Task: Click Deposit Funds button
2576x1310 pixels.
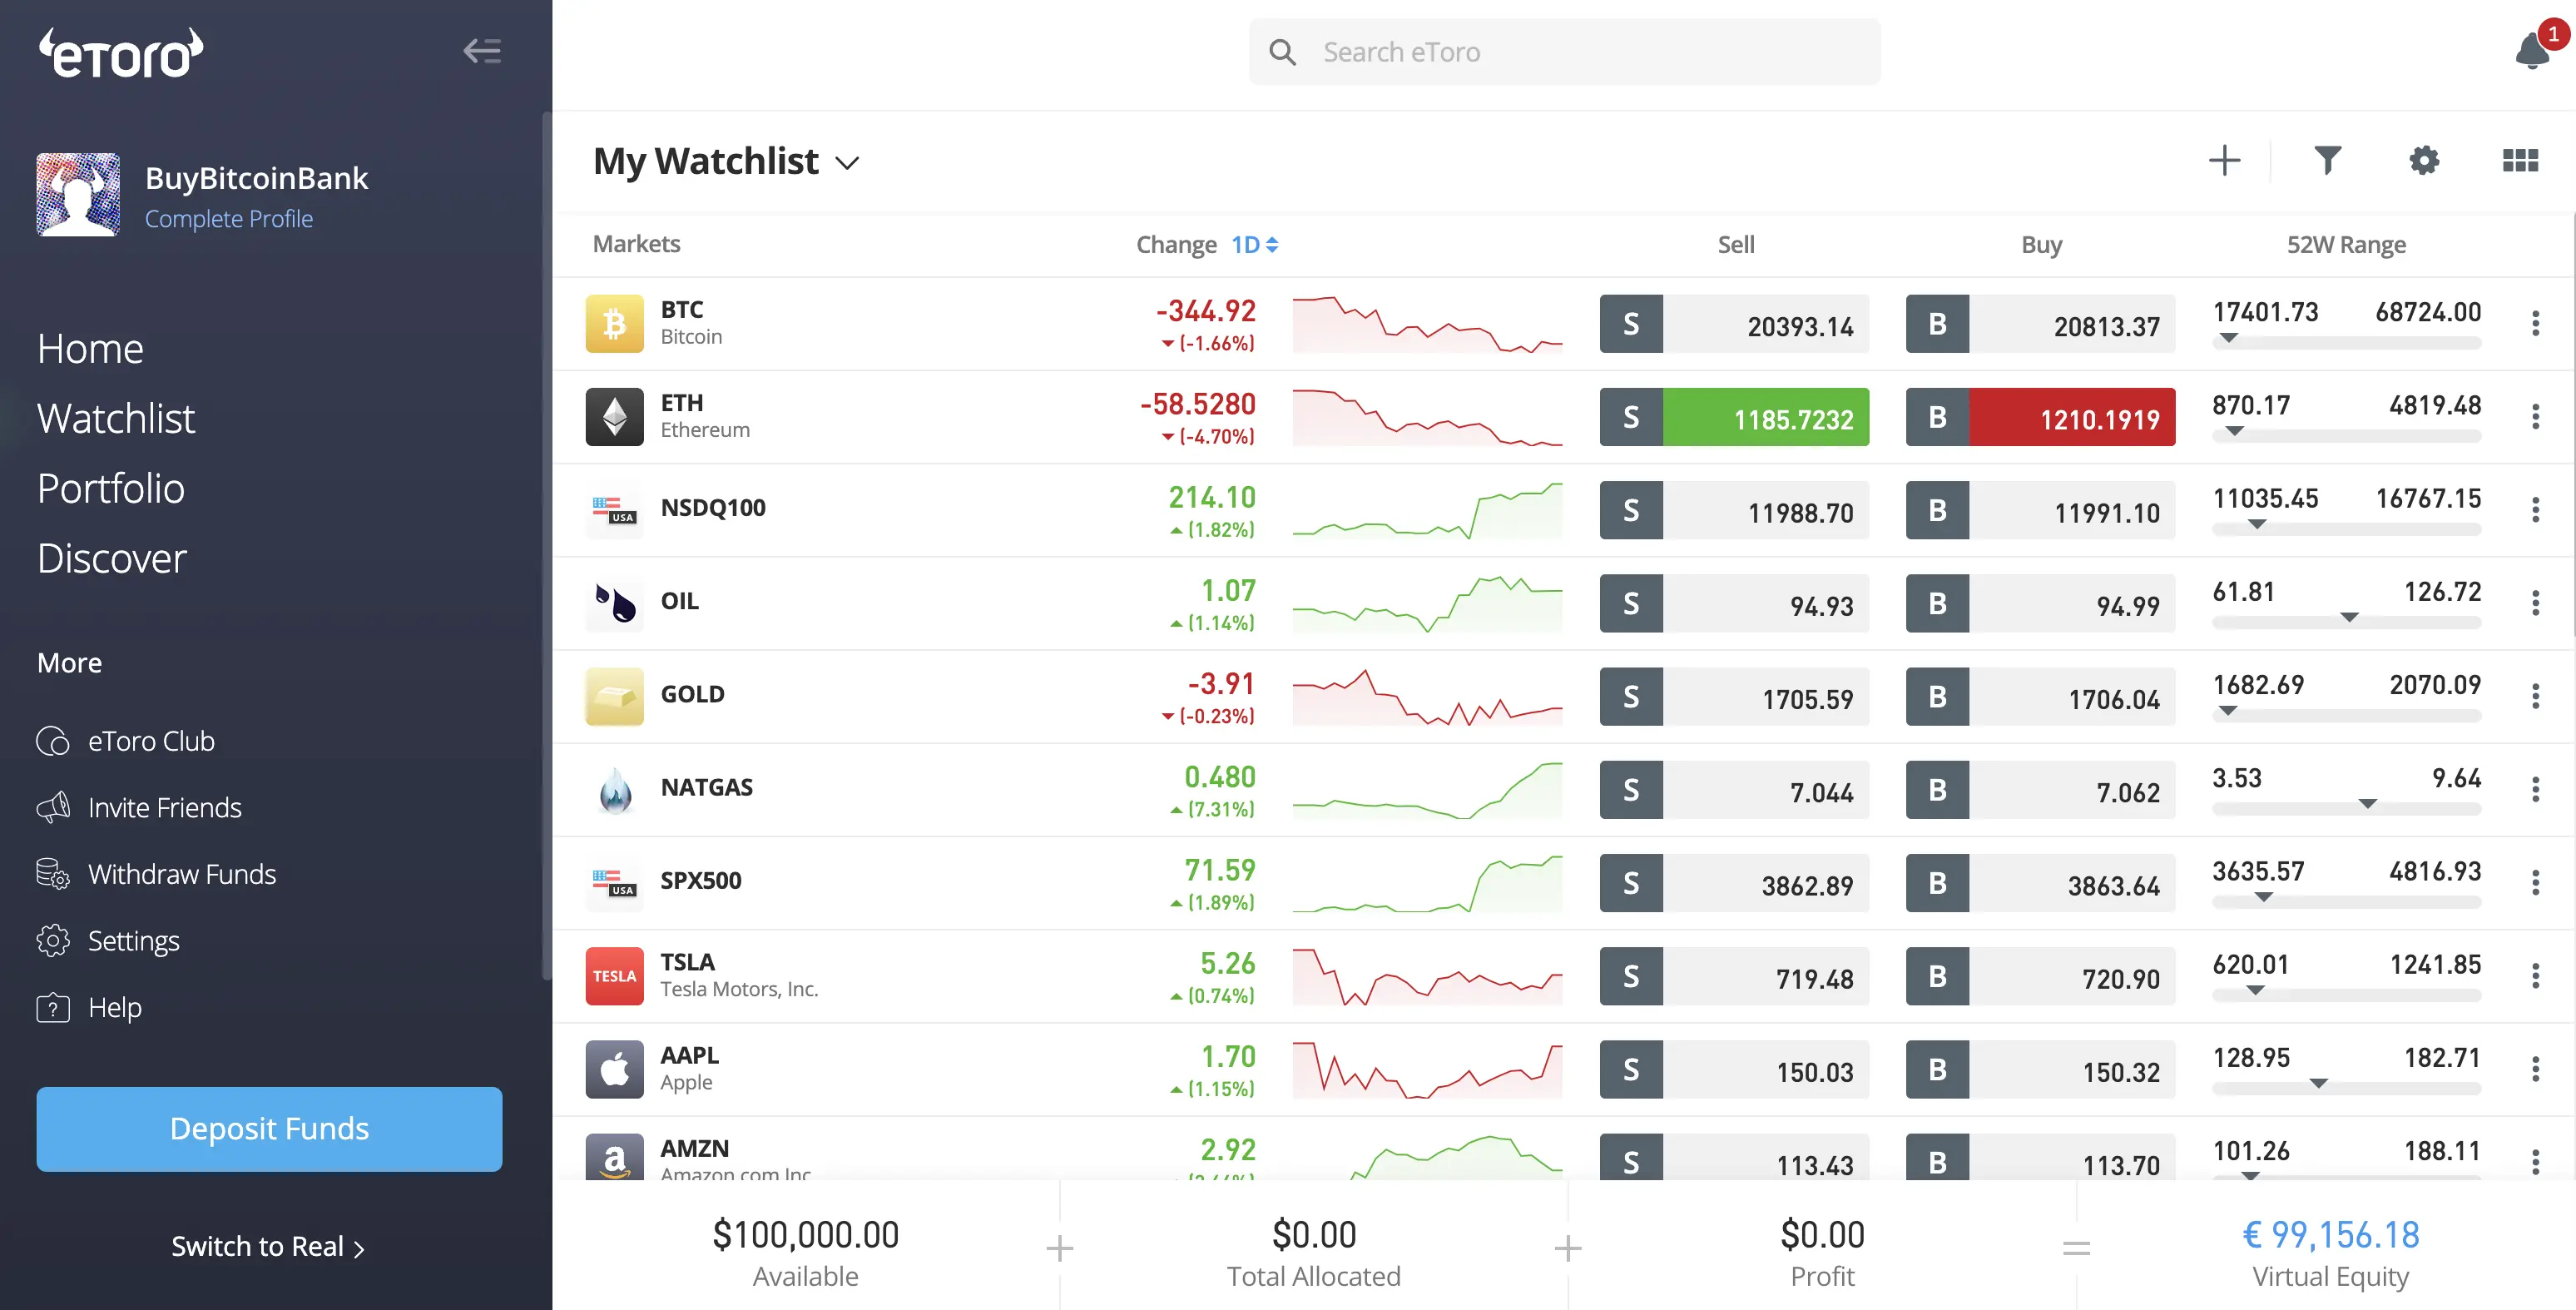Action: click(269, 1128)
